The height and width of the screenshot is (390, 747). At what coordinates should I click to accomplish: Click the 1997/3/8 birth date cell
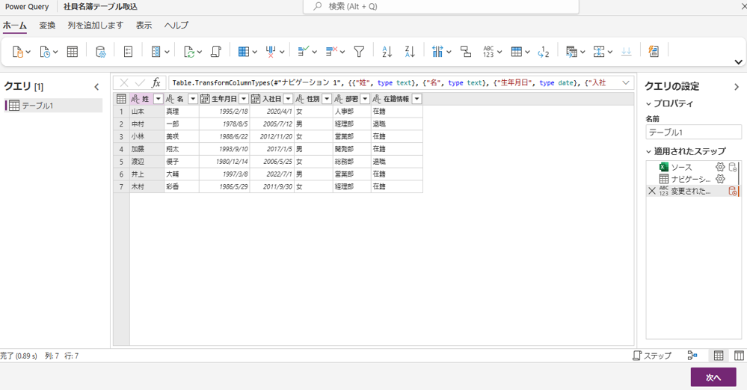coord(224,174)
